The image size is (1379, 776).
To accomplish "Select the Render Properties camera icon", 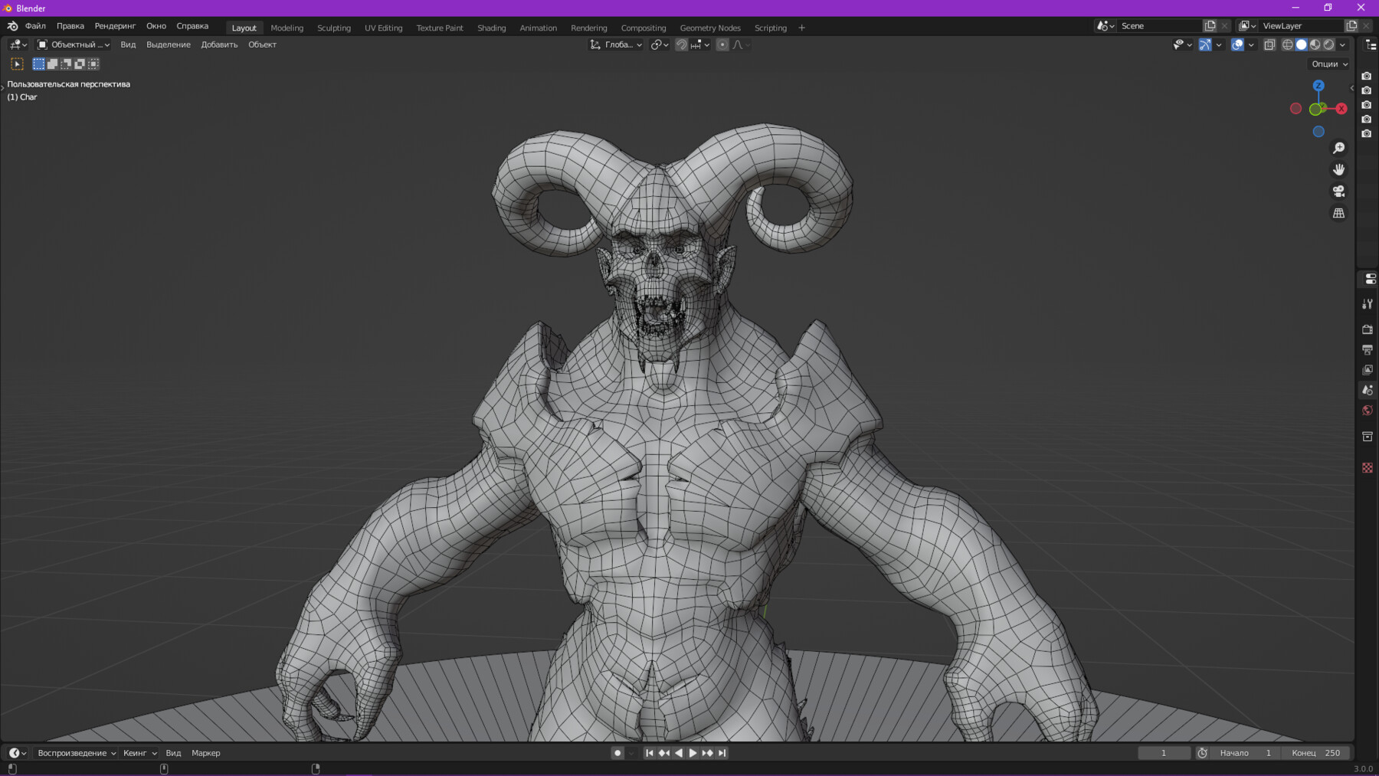I will click(1368, 329).
